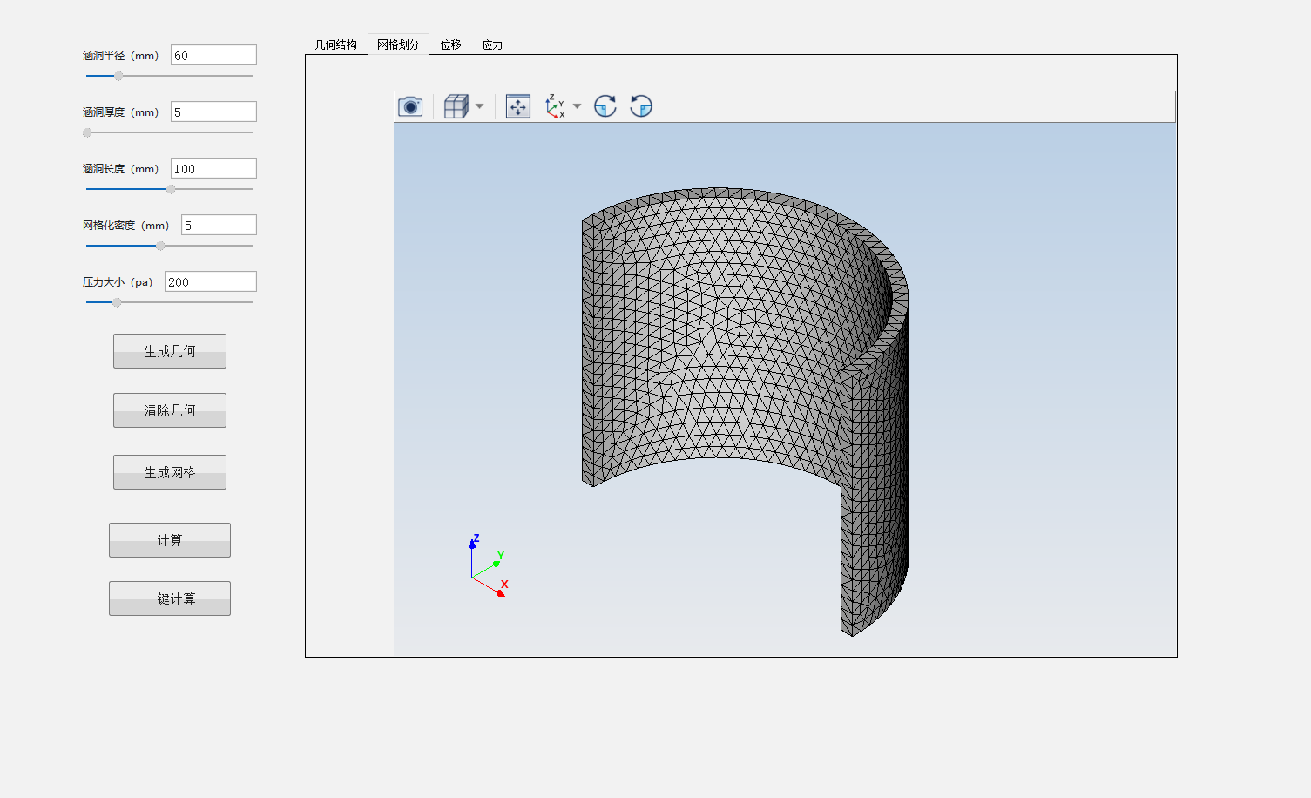Select the 网格划分 tab
This screenshot has width=1311, height=798.
(398, 44)
